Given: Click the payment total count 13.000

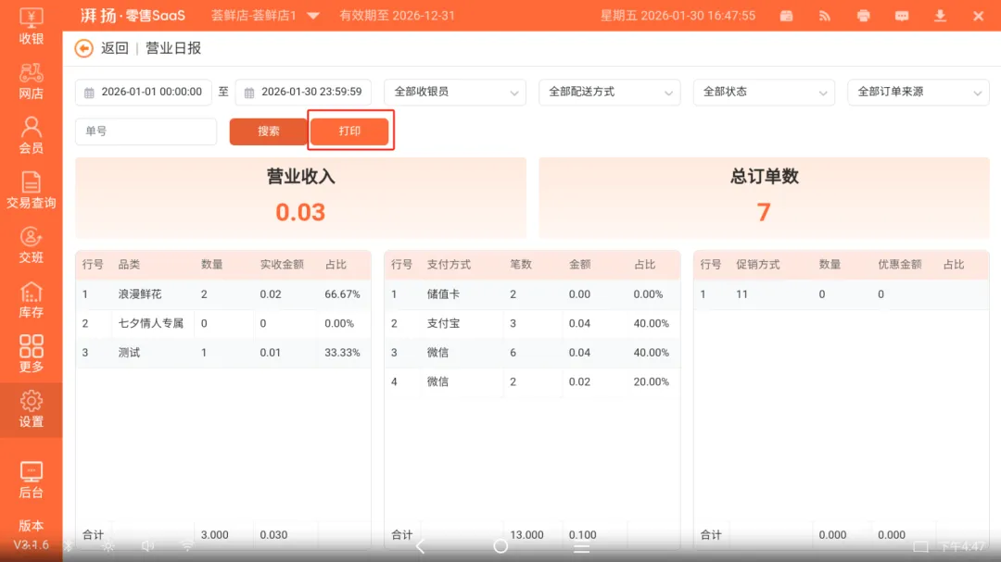Looking at the screenshot, I should tap(526, 535).
